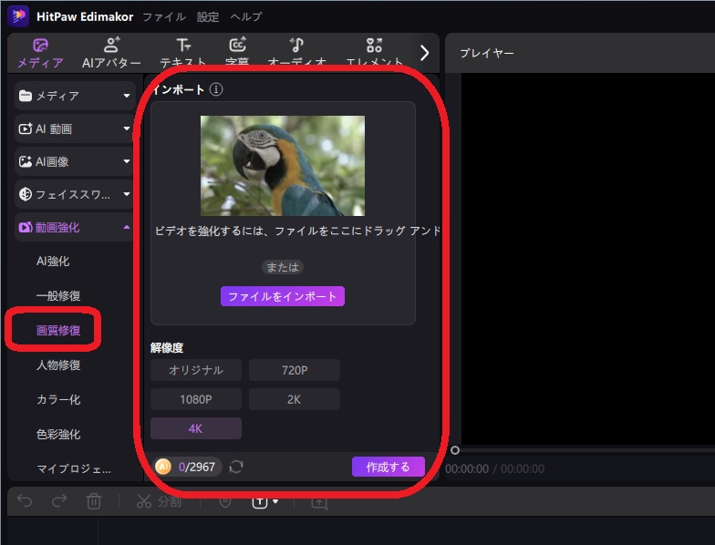
Task: Switch to the エレメント tab
Action: point(374,53)
